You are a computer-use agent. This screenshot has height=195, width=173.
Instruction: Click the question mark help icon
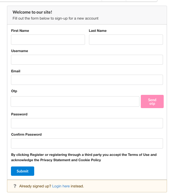pyautogui.click(x=15, y=186)
